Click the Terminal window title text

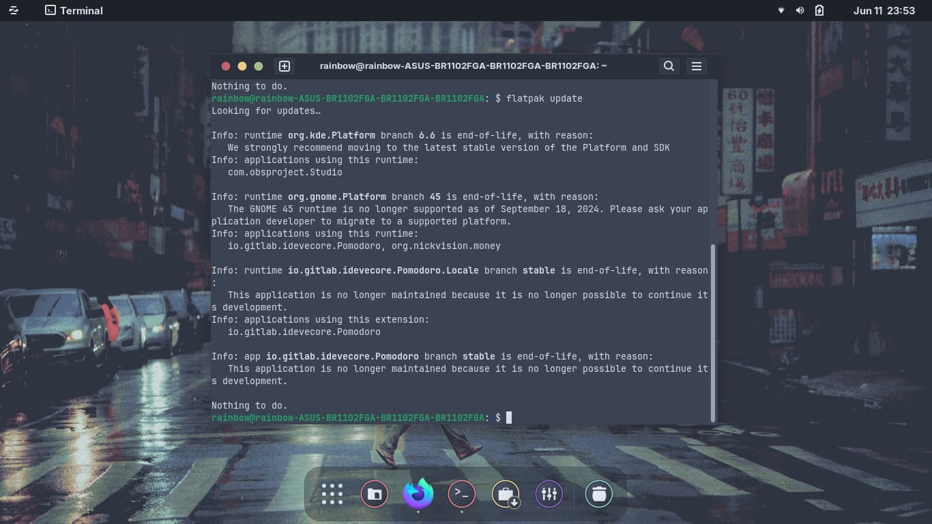point(463,66)
